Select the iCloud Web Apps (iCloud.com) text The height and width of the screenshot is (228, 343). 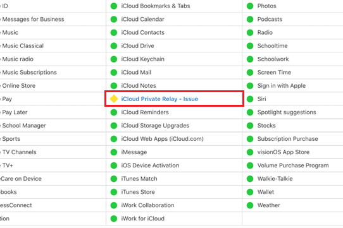(162, 139)
